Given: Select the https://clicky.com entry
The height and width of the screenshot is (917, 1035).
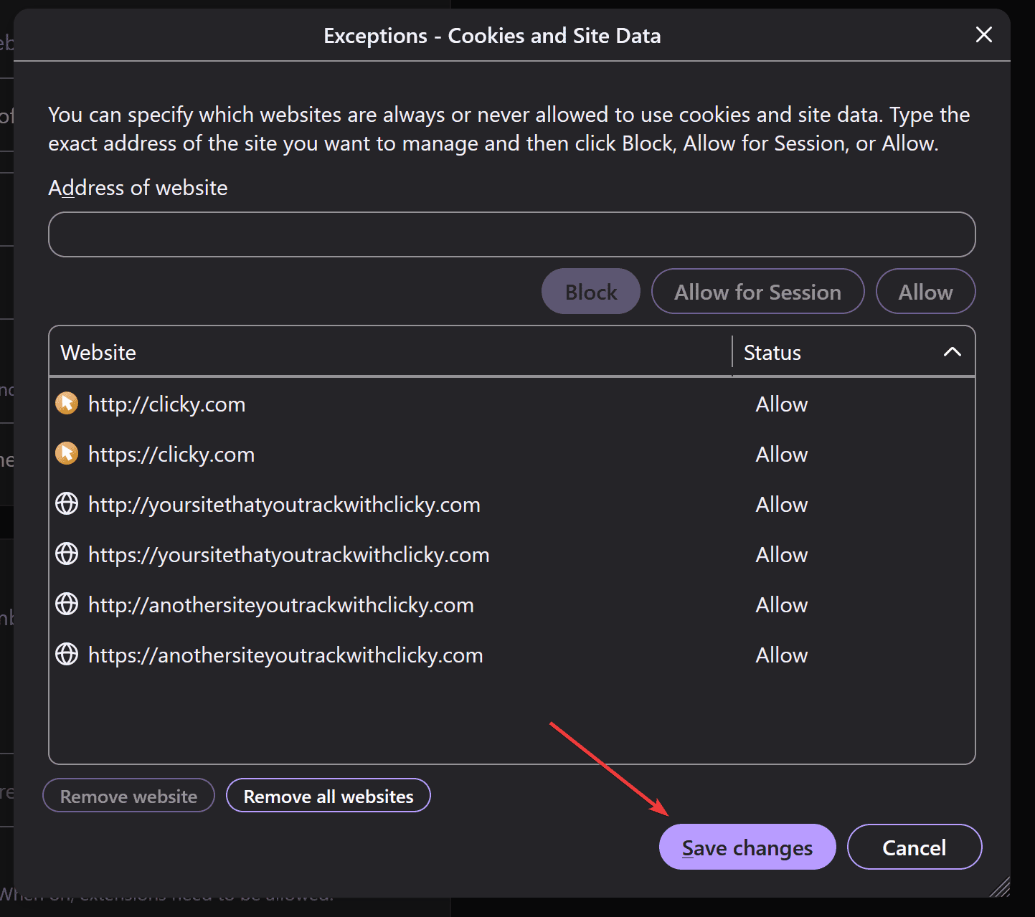Looking at the screenshot, I should pyautogui.click(x=512, y=454).
